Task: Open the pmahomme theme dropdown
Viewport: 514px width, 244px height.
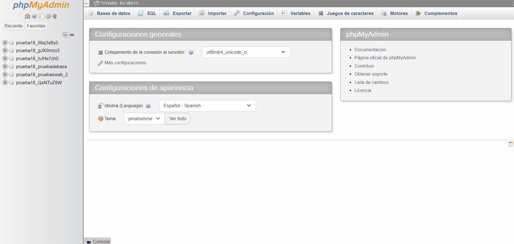Action: pyautogui.click(x=144, y=119)
